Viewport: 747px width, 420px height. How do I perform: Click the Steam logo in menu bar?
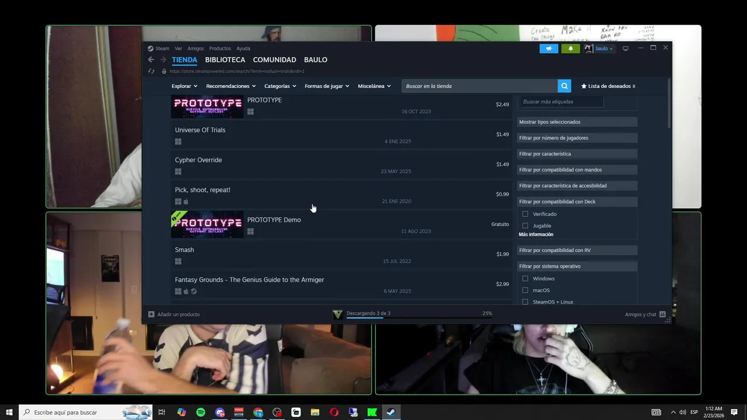pos(151,48)
